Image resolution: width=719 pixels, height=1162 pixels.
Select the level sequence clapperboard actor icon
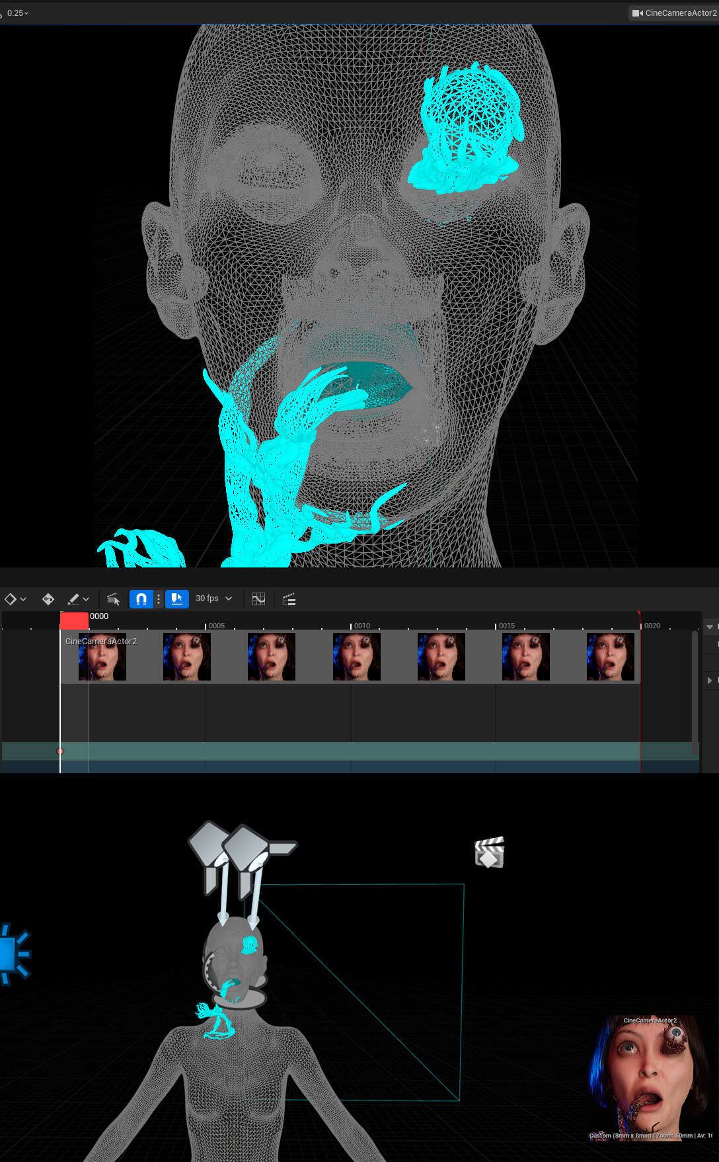click(490, 852)
